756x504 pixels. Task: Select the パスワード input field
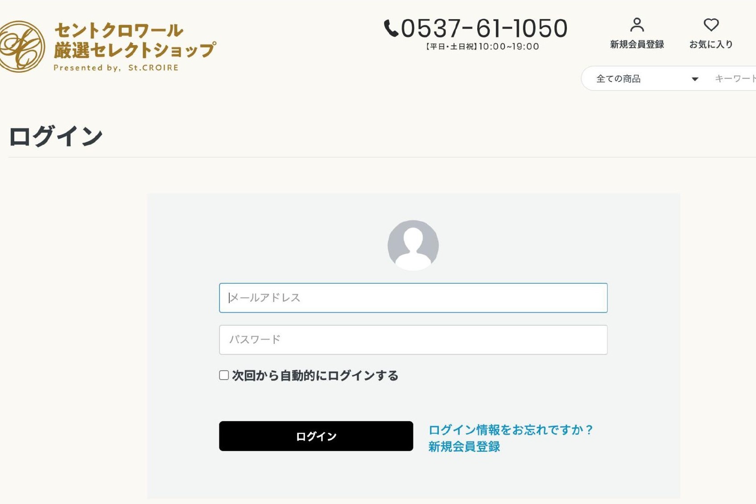[413, 339]
